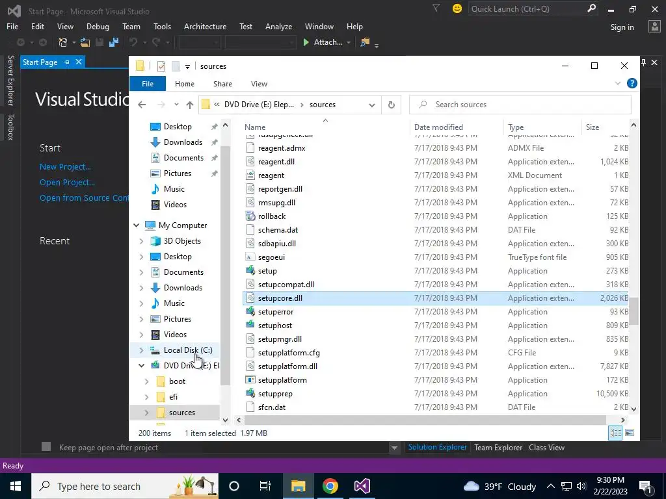Click the file list horizontal scrollbar

tap(425, 420)
